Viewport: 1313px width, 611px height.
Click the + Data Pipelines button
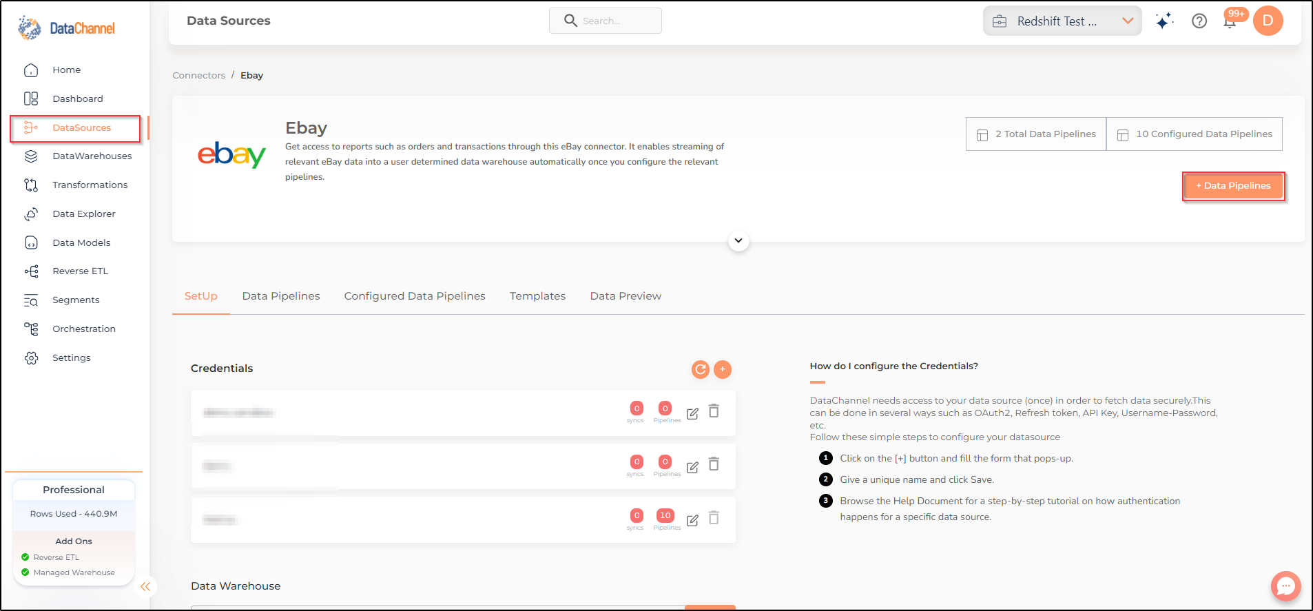click(x=1233, y=186)
